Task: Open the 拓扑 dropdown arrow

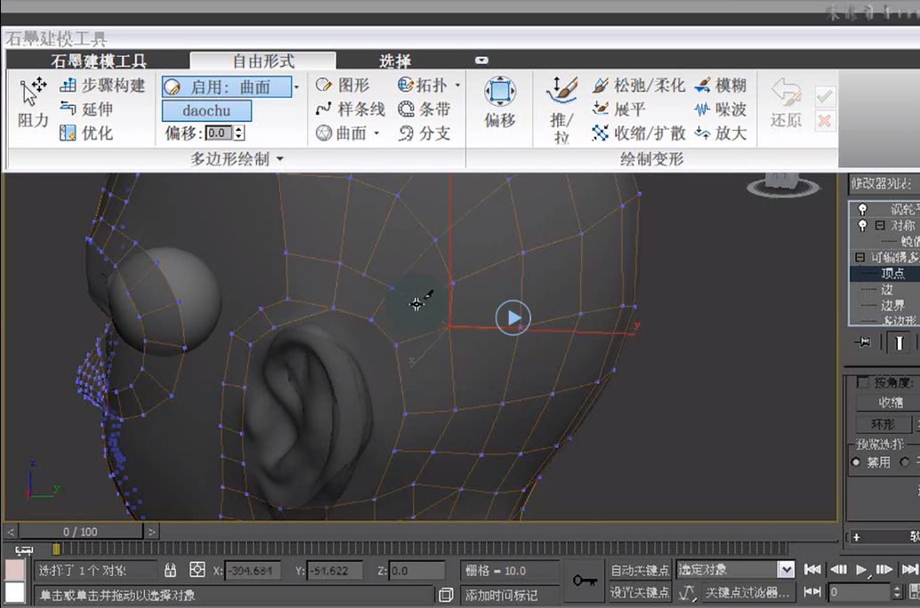Action: 457,85
